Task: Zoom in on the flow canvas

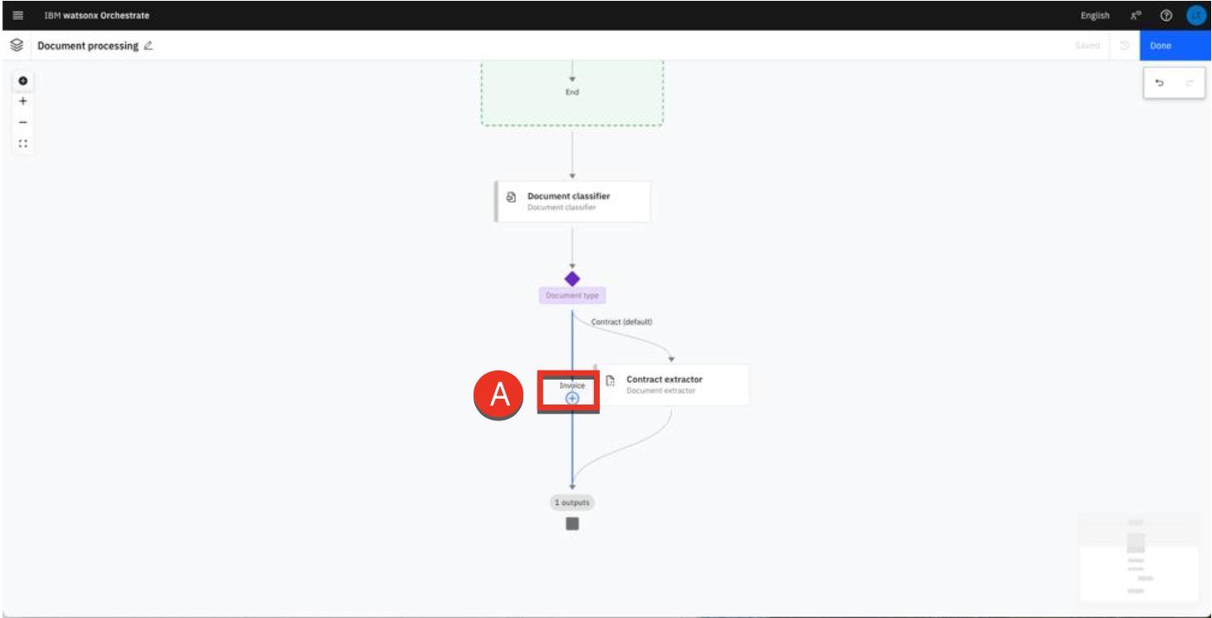Action: pos(22,101)
